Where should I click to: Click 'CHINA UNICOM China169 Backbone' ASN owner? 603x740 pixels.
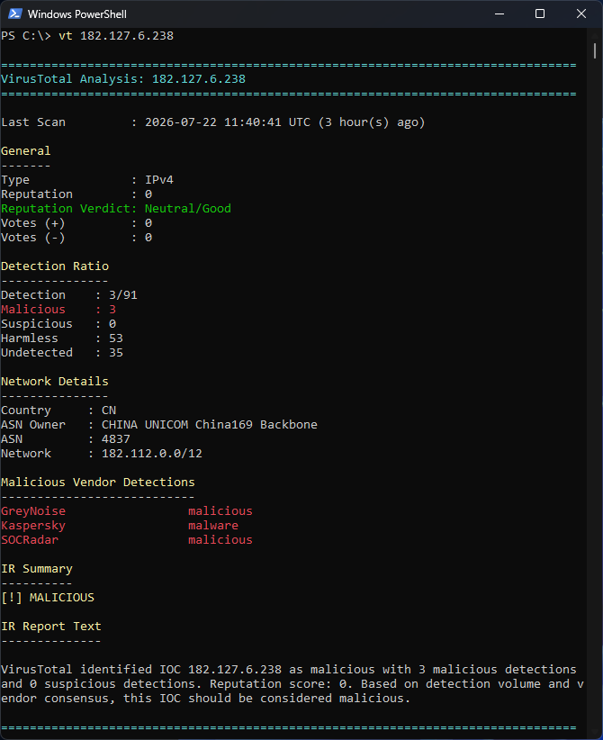[210, 425]
